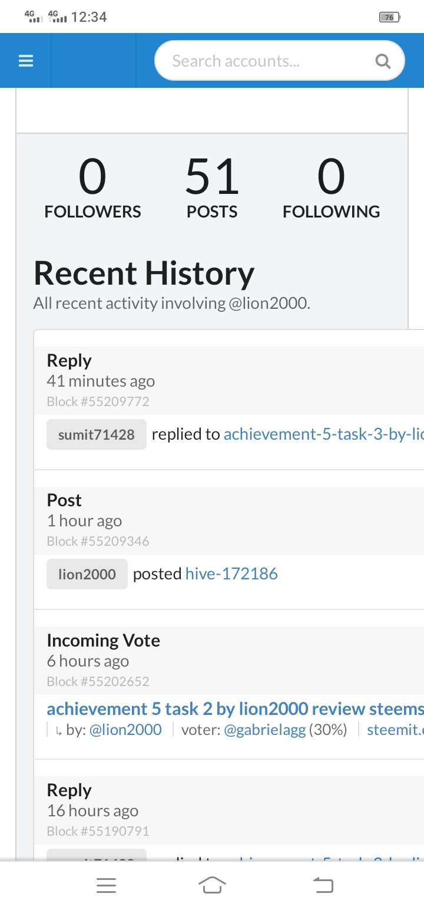This screenshot has height=910, width=424.
Task: Click the search magnifier icon
Action: 383,61
